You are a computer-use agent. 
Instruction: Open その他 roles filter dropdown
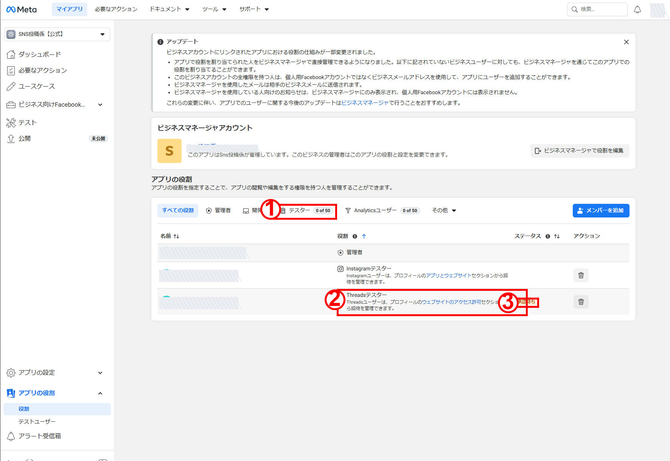[444, 211]
